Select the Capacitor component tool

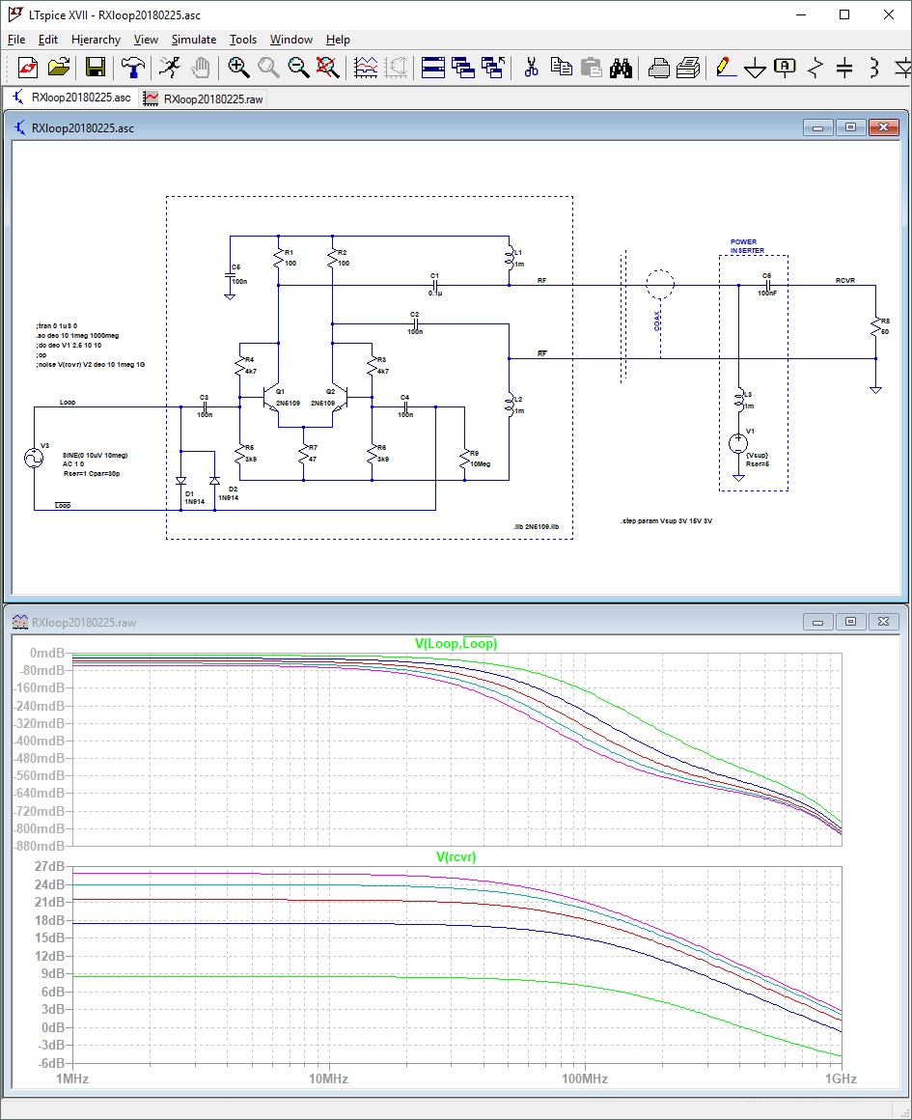click(844, 68)
